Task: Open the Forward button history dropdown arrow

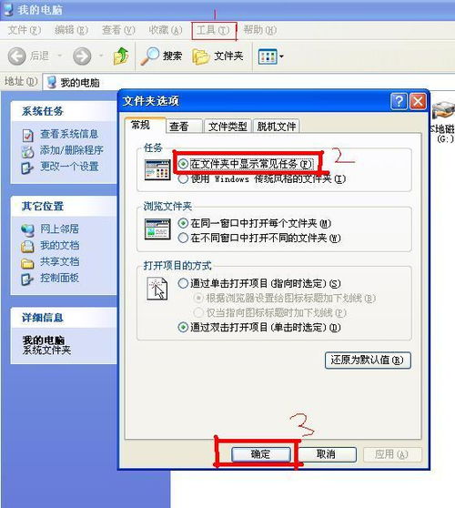Action: (x=101, y=56)
